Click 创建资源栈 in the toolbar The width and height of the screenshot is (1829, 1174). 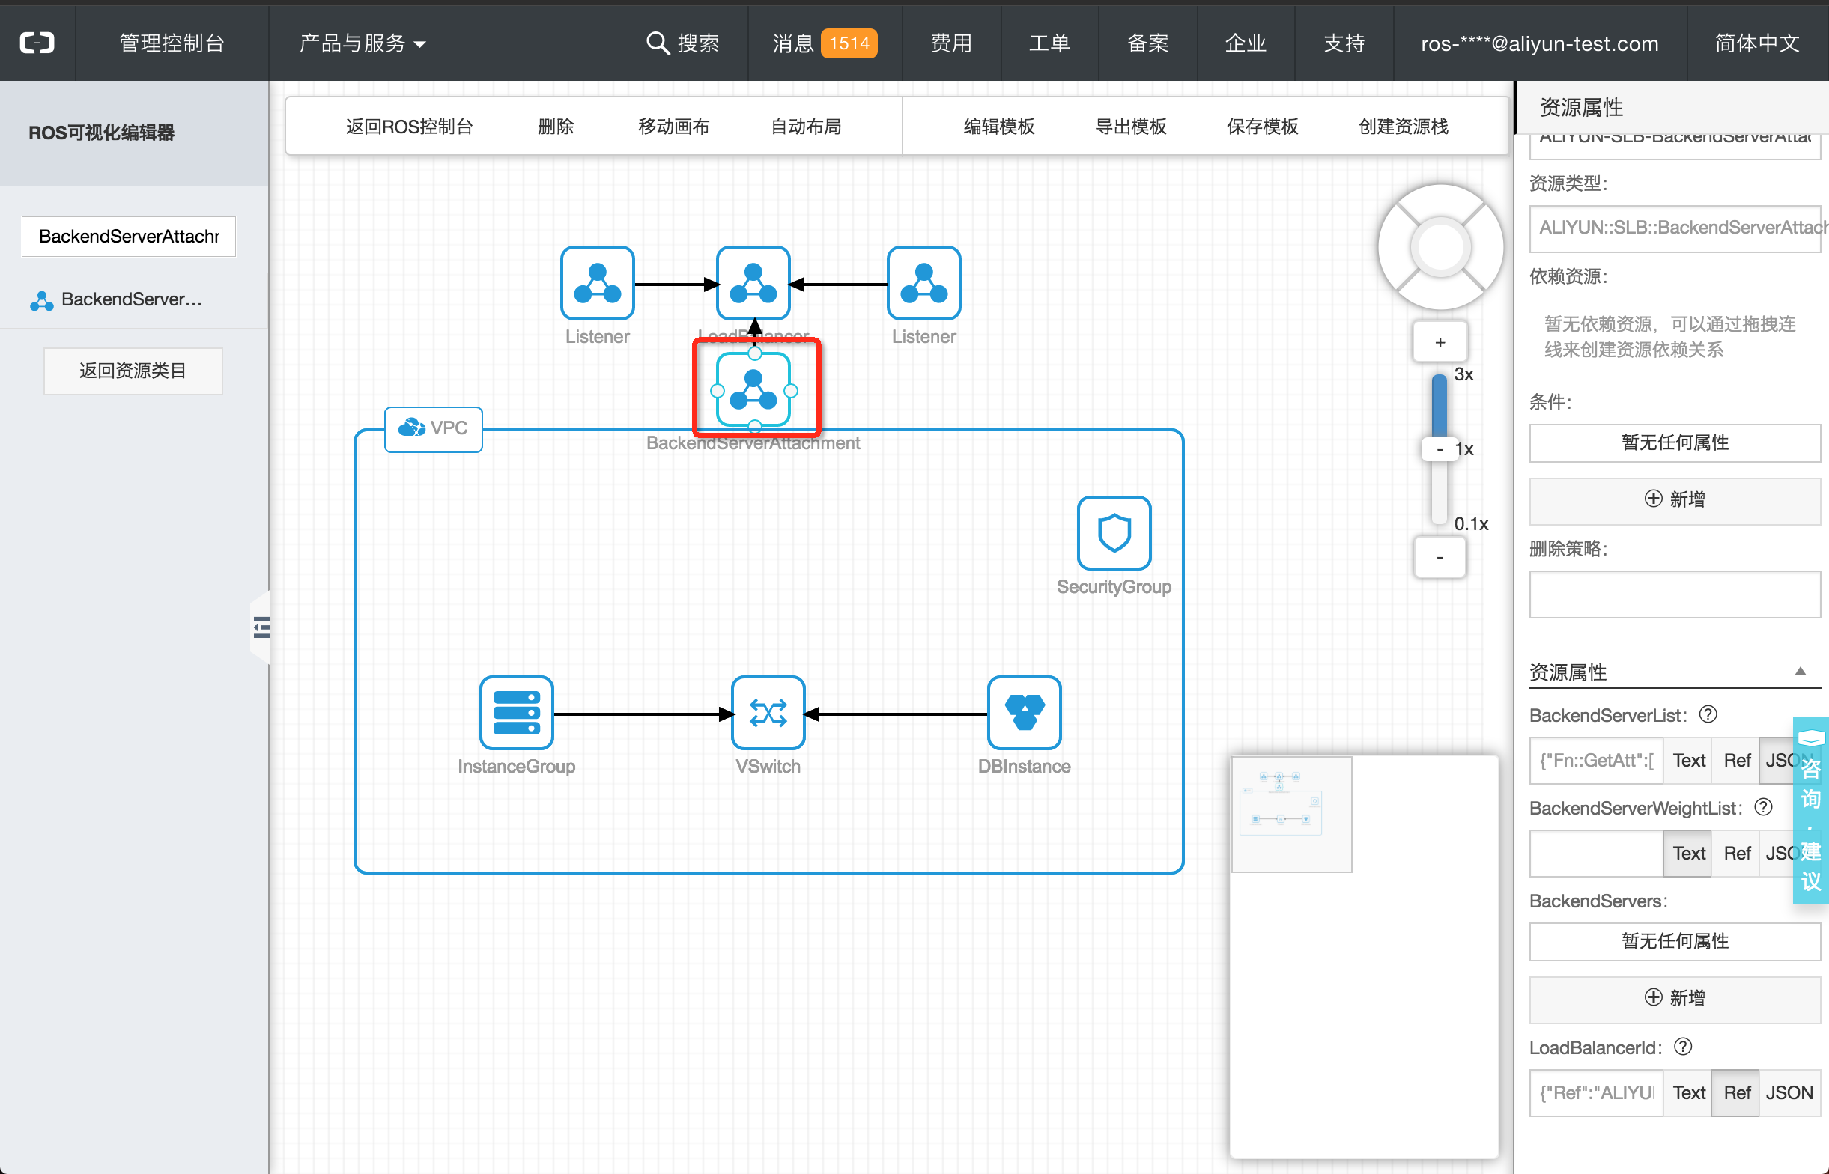pyautogui.click(x=1404, y=127)
